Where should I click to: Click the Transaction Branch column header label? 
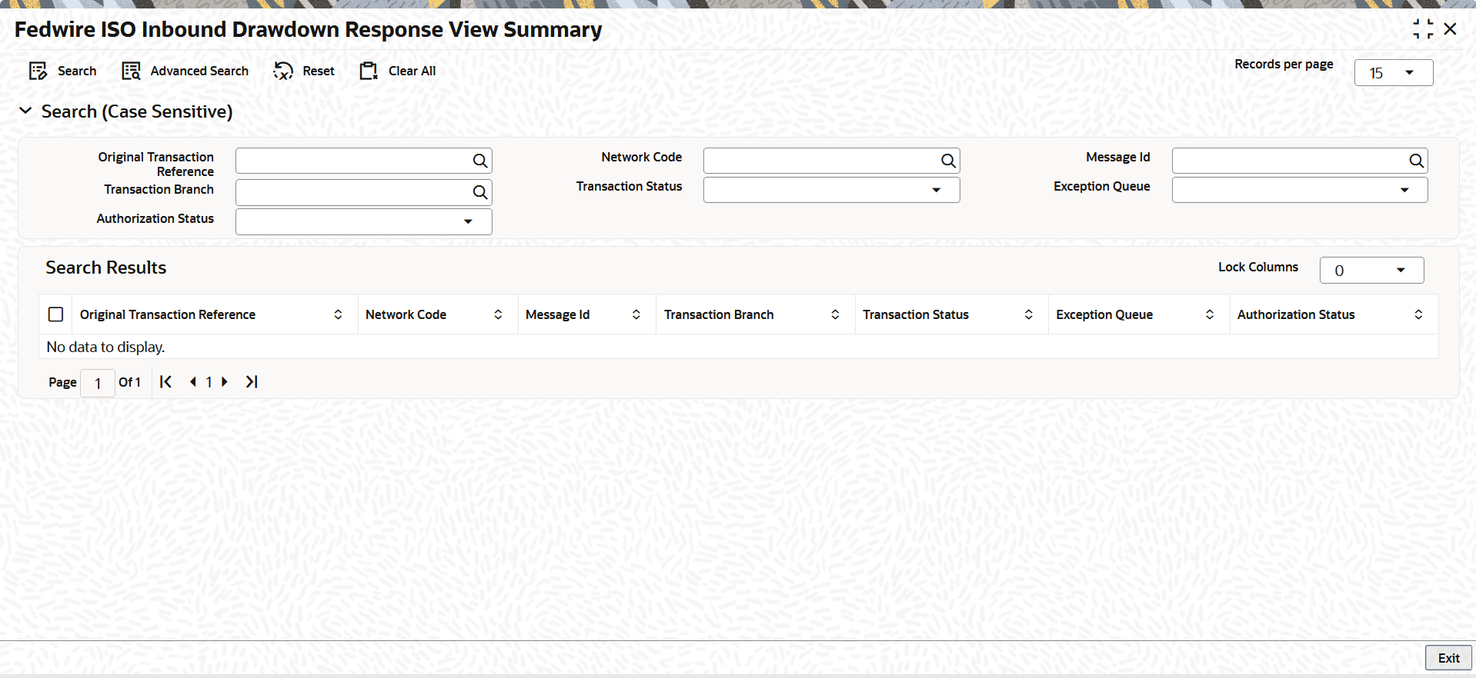tap(719, 314)
